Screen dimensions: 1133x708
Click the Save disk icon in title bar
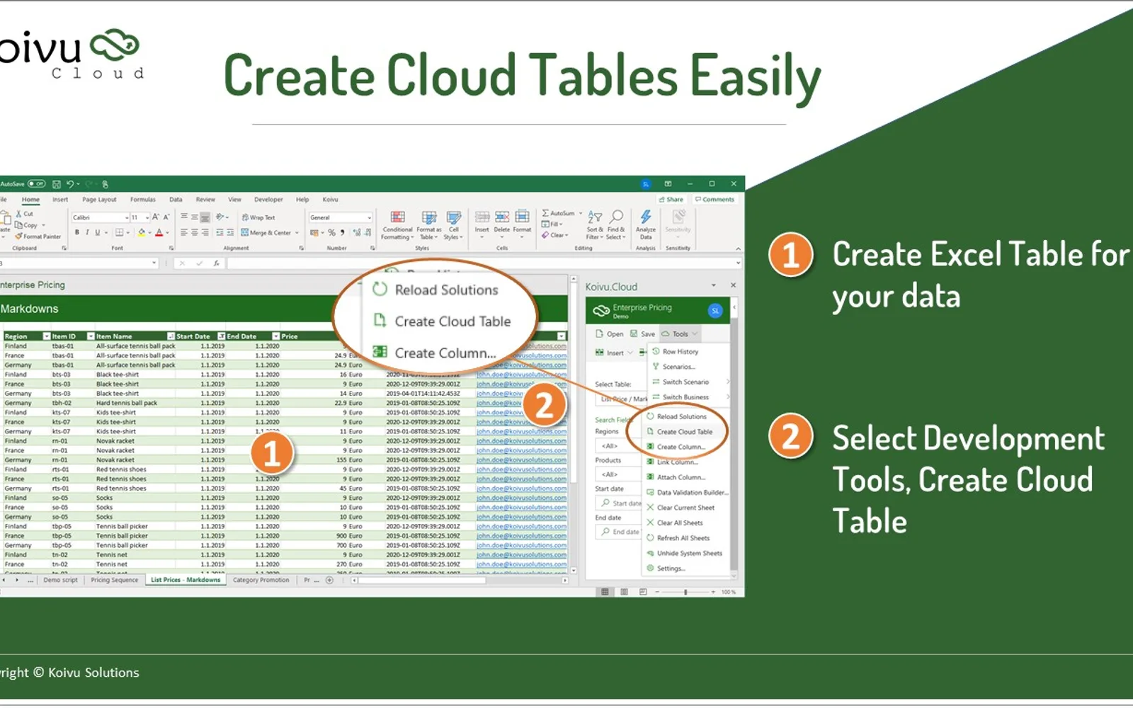coord(56,184)
